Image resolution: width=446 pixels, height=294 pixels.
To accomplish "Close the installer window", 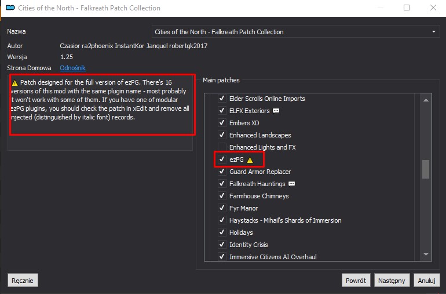I will 433,8.
